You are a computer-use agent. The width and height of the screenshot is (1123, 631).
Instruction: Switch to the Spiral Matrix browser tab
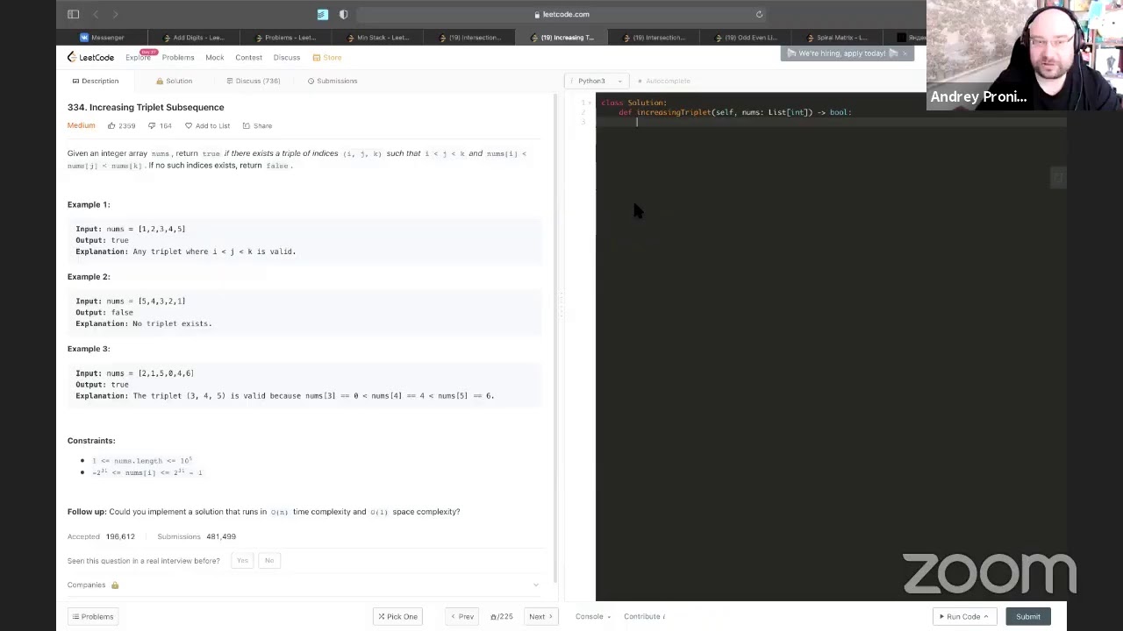click(836, 38)
